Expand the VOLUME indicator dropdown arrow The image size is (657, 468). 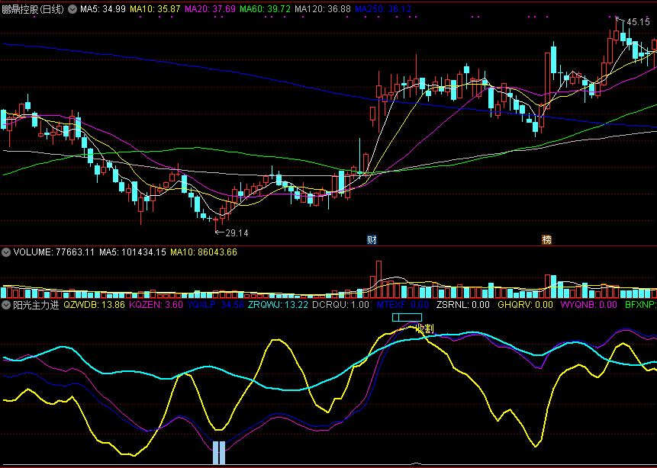[6, 252]
